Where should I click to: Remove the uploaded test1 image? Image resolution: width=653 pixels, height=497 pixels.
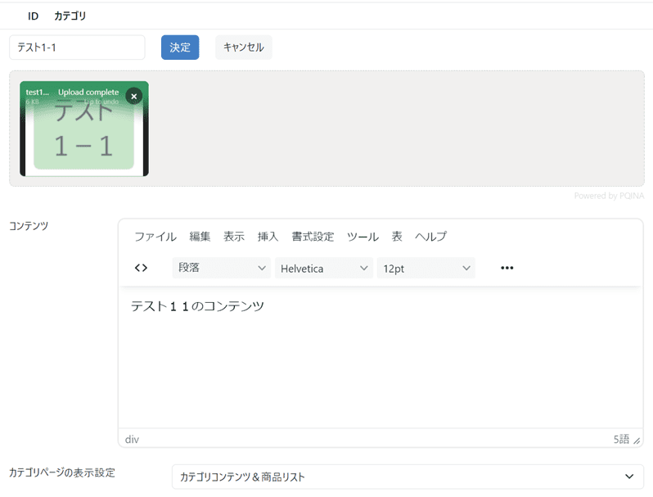pos(133,97)
